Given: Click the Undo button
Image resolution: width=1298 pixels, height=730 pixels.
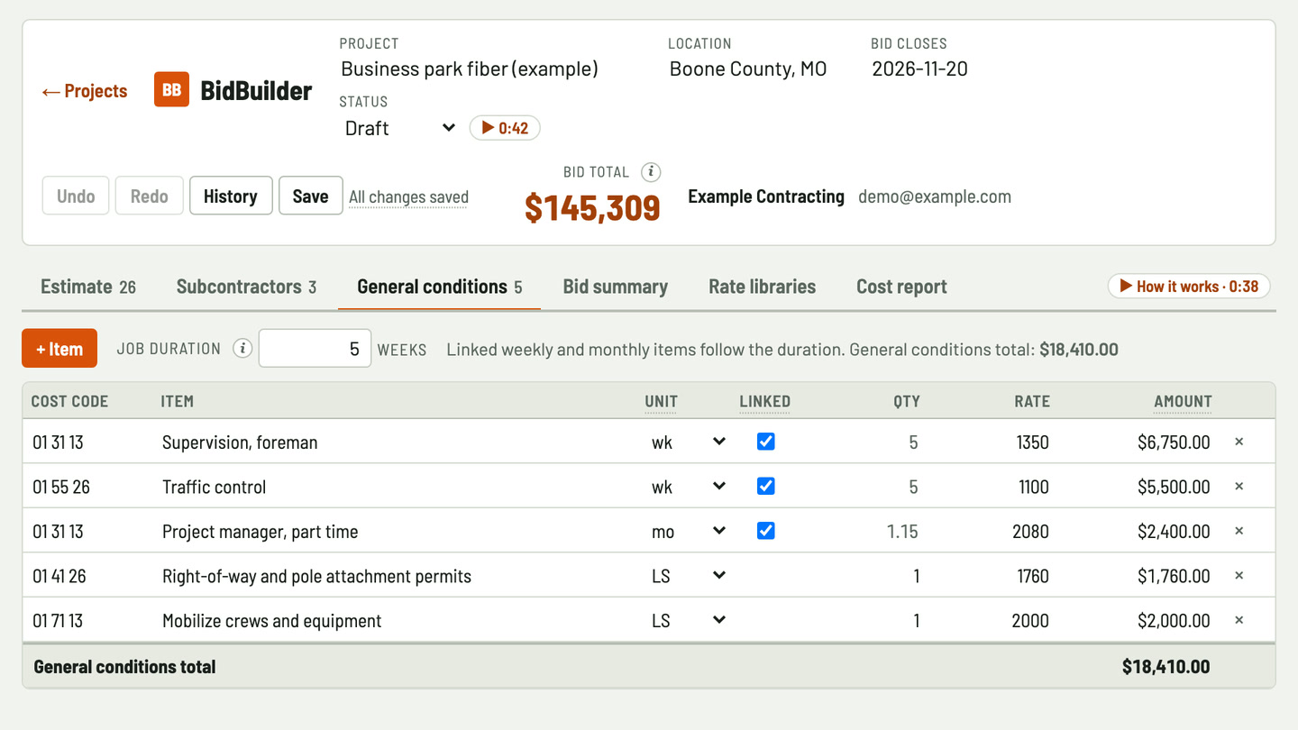Looking at the screenshot, I should click(76, 196).
